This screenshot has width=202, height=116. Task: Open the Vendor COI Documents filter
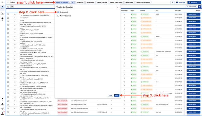(x=143, y=2)
